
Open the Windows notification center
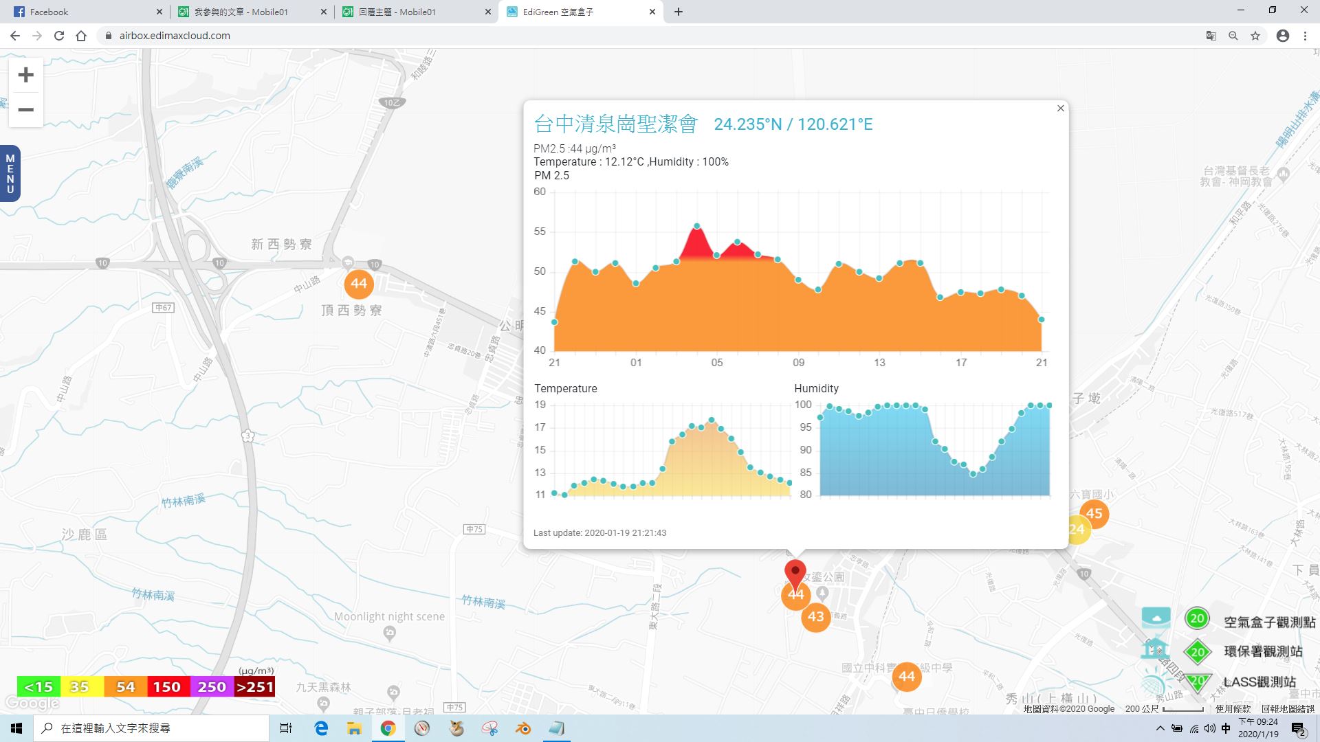point(1298,728)
